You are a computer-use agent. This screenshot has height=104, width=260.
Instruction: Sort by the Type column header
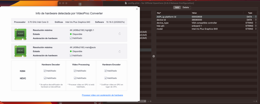(x=250, y=13)
